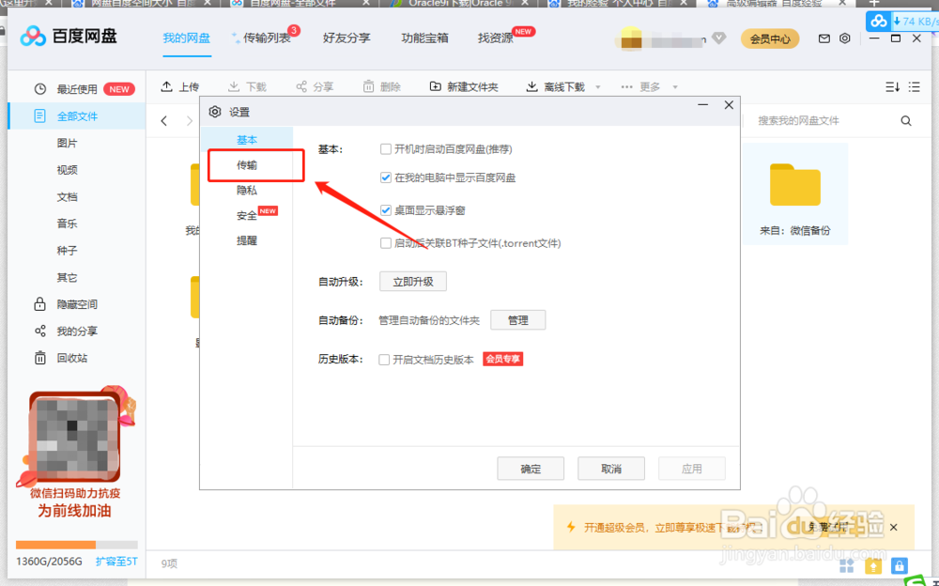Click the 扩容至5T link
This screenshot has width=939, height=586.
click(116, 562)
